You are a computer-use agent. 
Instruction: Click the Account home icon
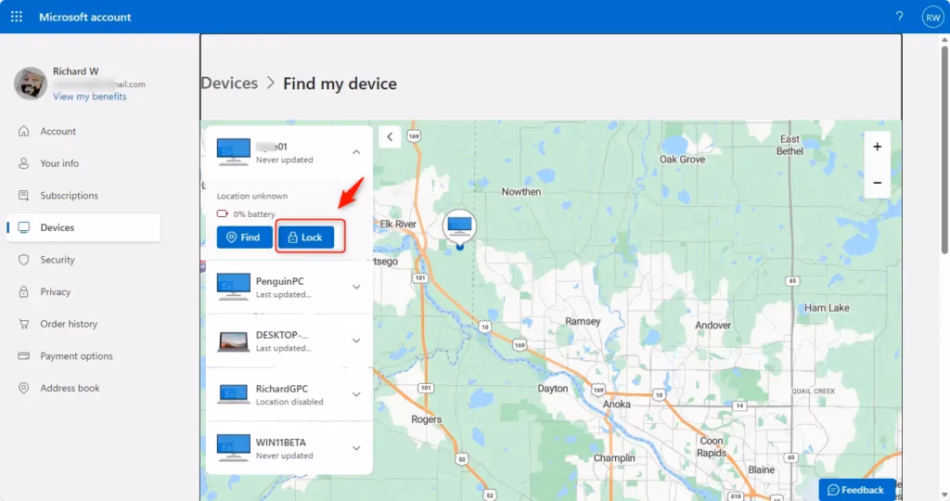[23, 131]
